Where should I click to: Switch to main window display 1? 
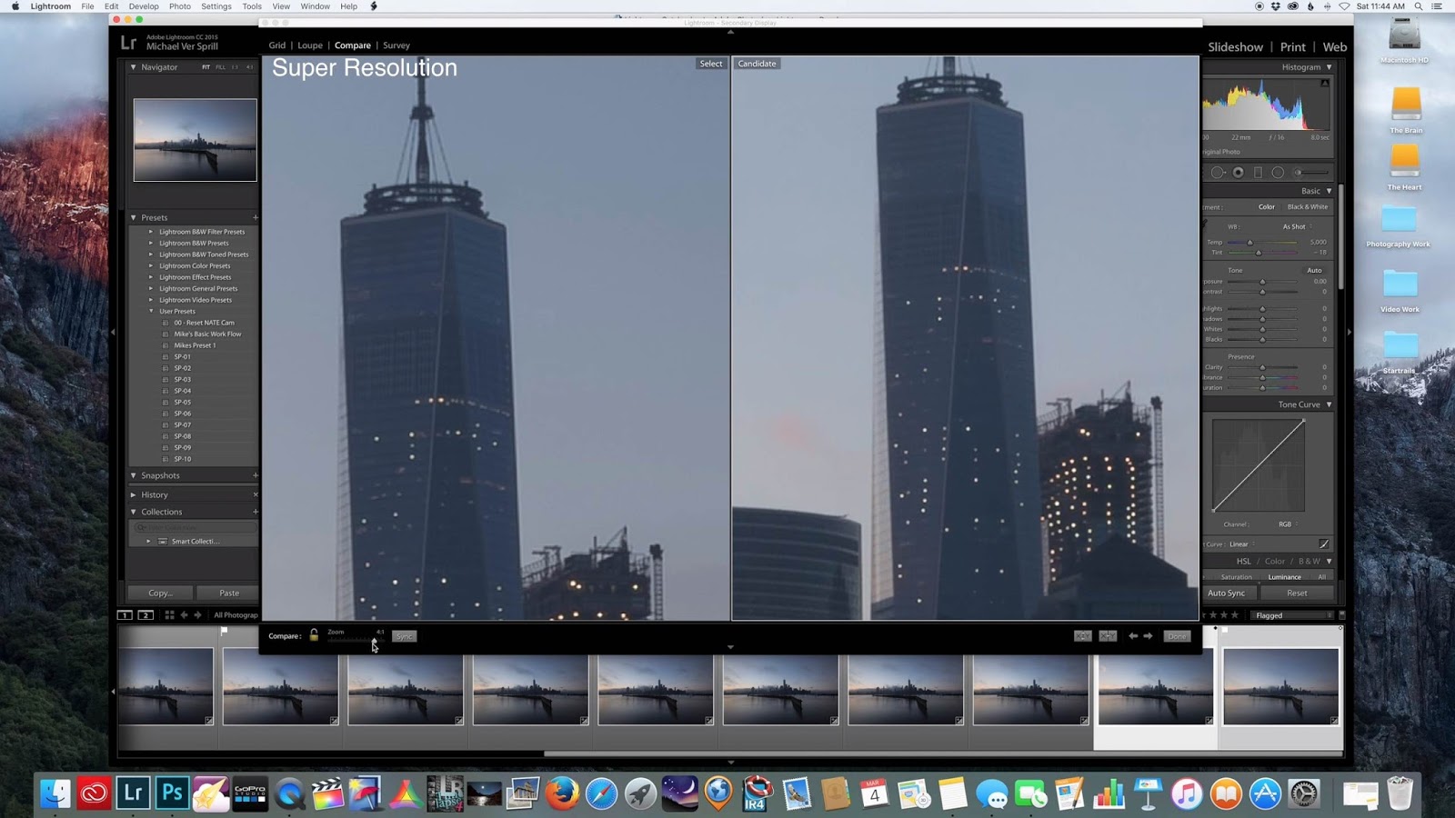tap(125, 615)
